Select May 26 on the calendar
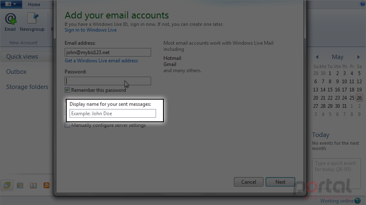This screenshot has height=205, width=366. point(359,98)
